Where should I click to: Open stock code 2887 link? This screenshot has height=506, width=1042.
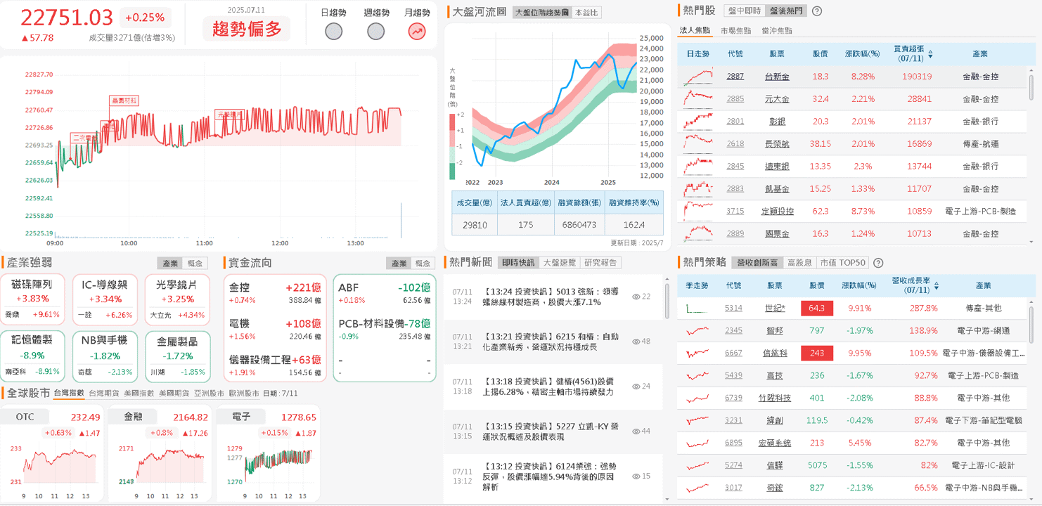tap(735, 77)
